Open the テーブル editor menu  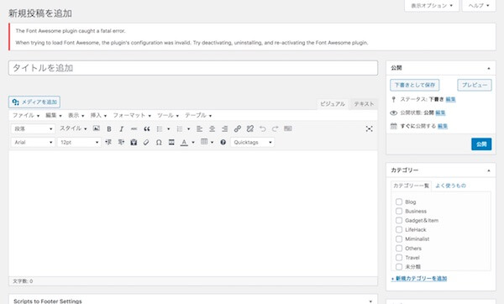click(x=198, y=115)
